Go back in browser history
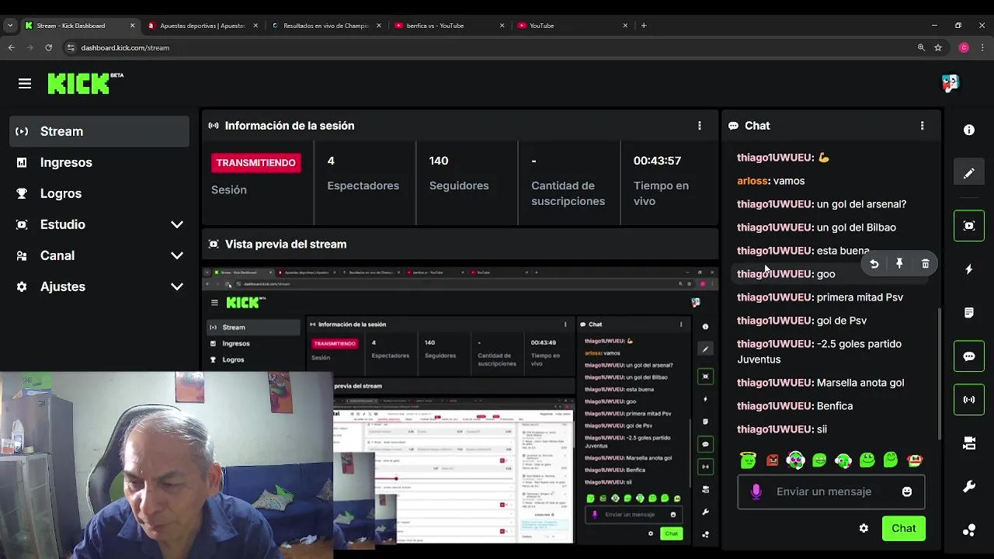This screenshot has height=559, width=994. tap(11, 47)
